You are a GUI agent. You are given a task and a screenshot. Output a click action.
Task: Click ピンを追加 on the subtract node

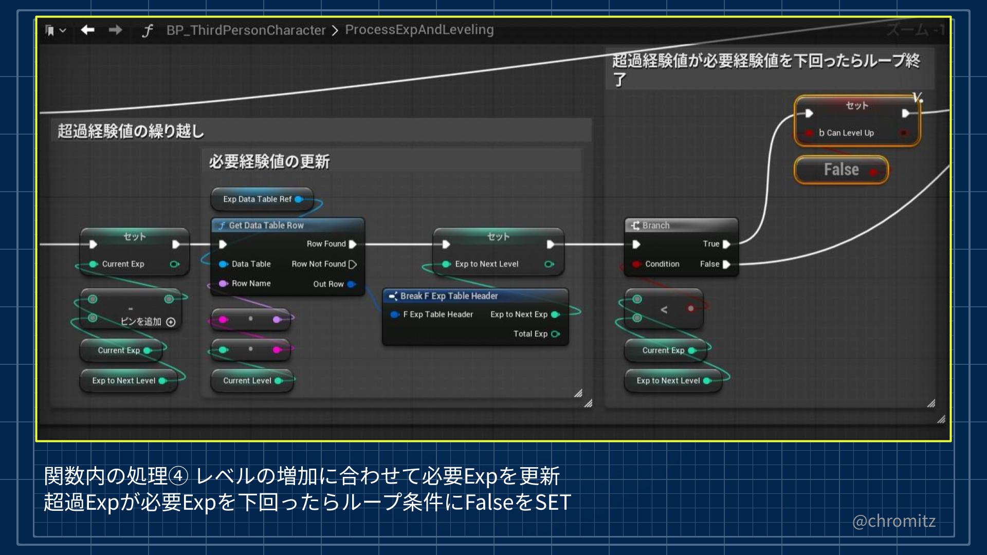[x=148, y=322]
